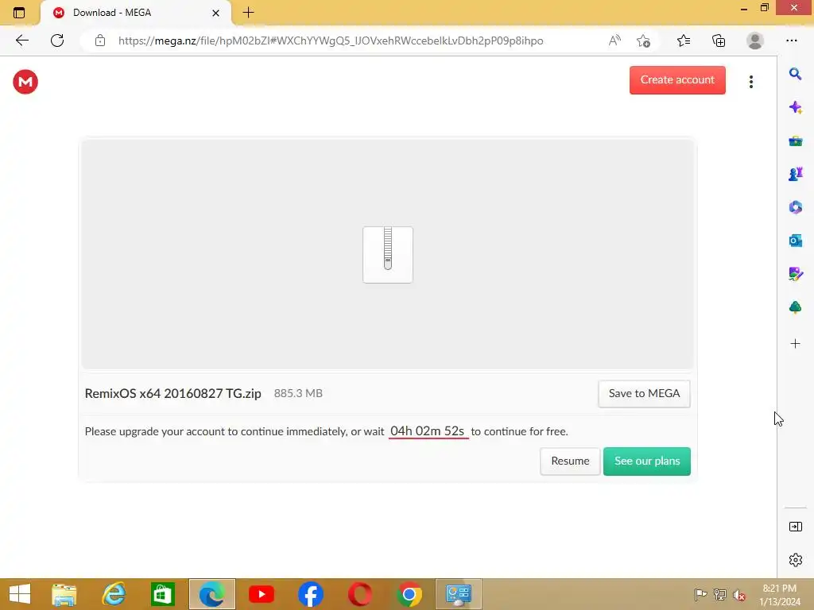
Task: Open Read aloud from address bar
Action: [x=614, y=41]
